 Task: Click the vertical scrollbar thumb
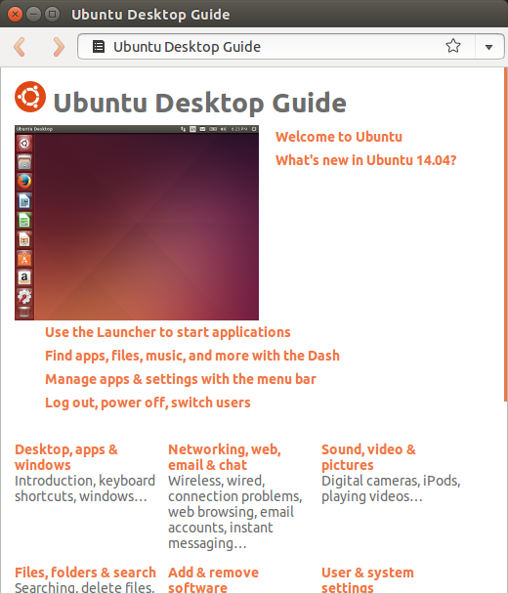pyautogui.click(x=506, y=234)
